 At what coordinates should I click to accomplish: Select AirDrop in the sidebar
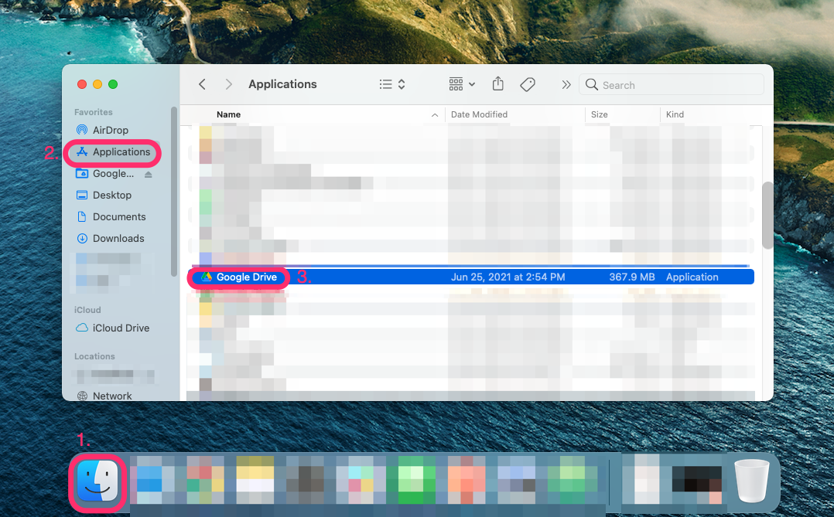tap(110, 130)
